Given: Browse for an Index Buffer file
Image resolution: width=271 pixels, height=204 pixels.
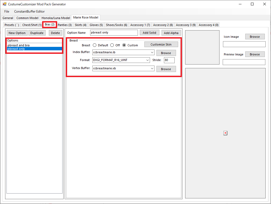Looking at the screenshot, I should [166, 53].
